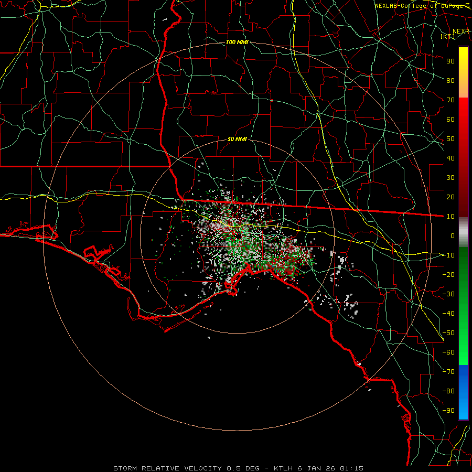The width and height of the screenshot is (472, 472).
Task: Click the [KT] units label above the scale
Action: 447,36
